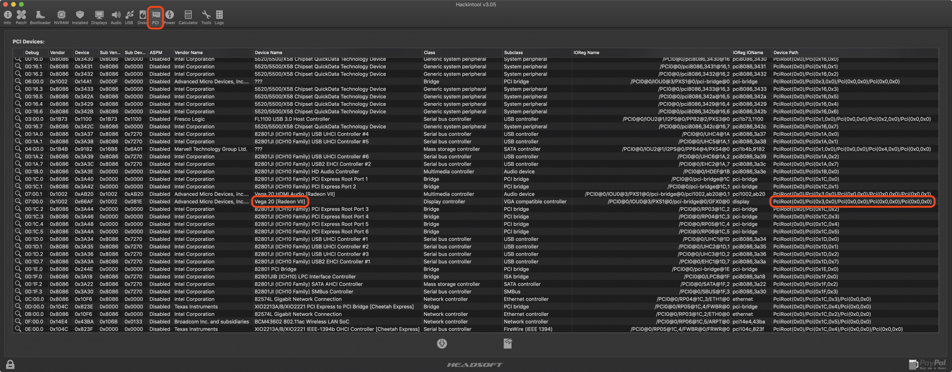Select the Display controller class cell

pyautogui.click(x=444, y=201)
